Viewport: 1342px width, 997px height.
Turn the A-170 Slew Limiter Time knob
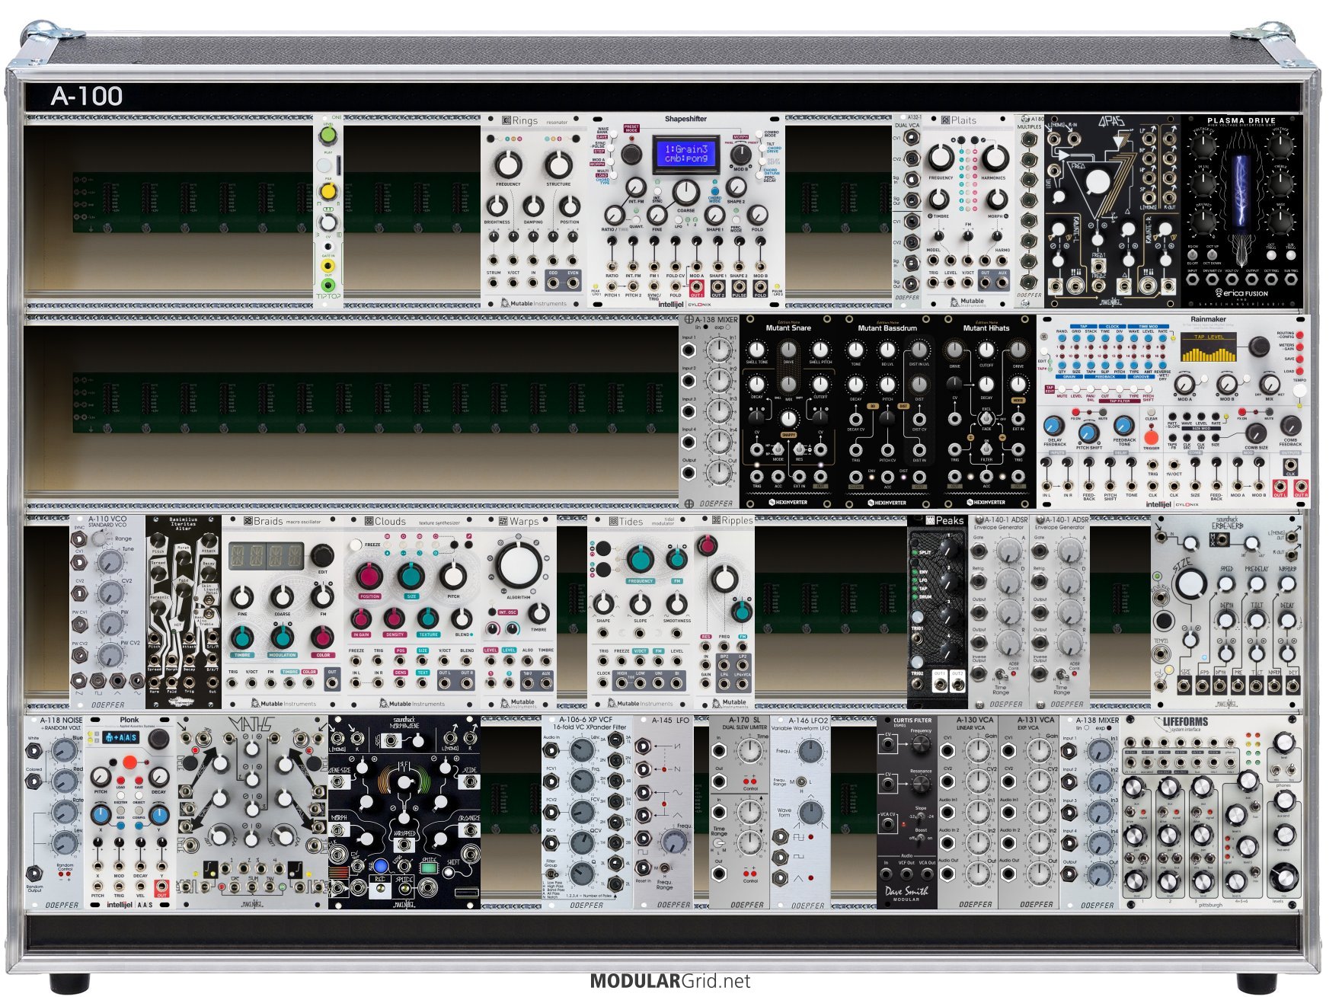coord(749,752)
